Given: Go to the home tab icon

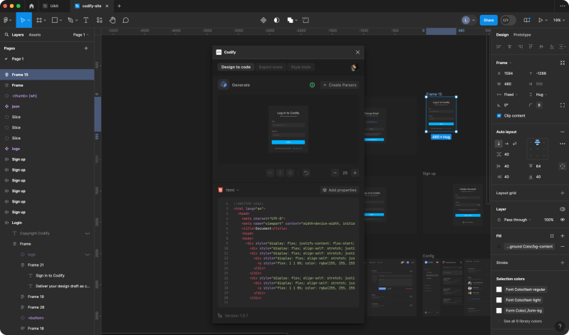Looking at the screenshot, I should [31, 6].
